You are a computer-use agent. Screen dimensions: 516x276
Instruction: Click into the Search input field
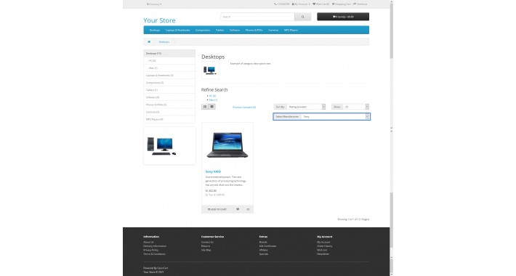[x=257, y=17]
